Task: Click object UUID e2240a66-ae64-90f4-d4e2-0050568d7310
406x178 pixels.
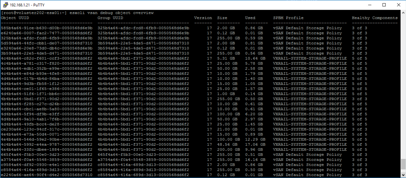Action: [47, 175]
